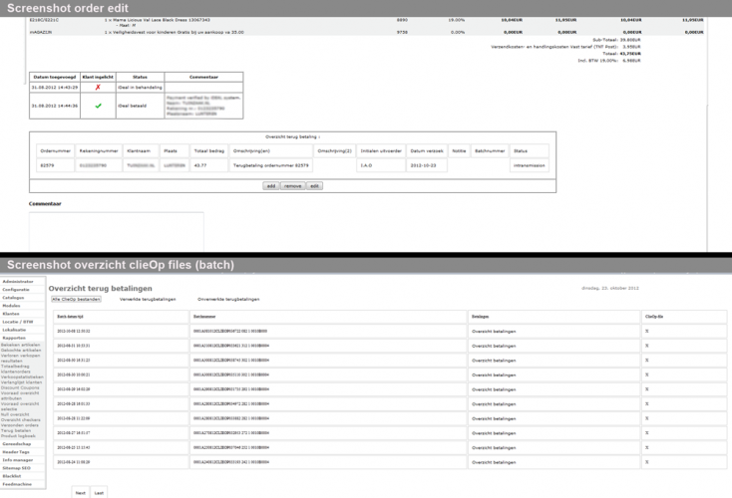Select the Alle ClieOp bestanden filter
732x498 pixels.
78,299
